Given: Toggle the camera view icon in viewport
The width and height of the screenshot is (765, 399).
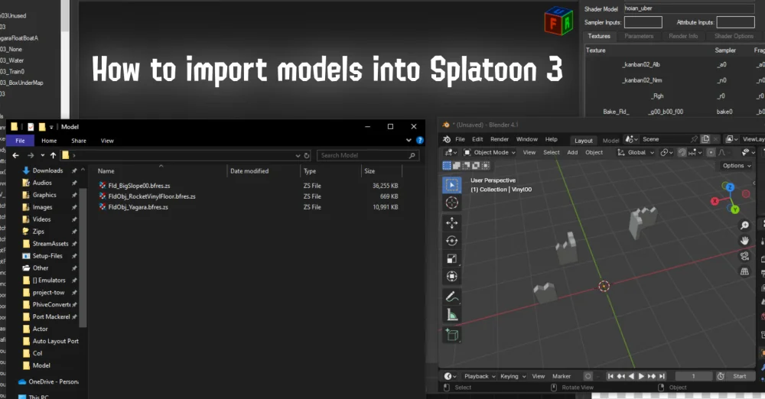Looking at the screenshot, I should (x=744, y=256).
